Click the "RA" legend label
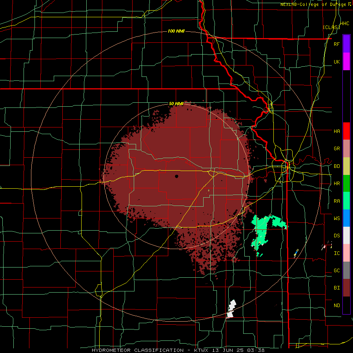353x353 pixels. point(337,201)
